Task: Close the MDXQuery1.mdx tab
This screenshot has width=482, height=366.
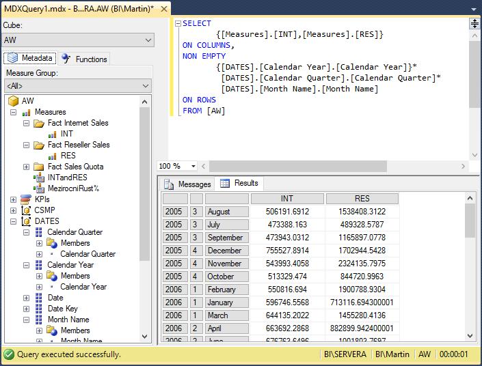Action: [164, 9]
